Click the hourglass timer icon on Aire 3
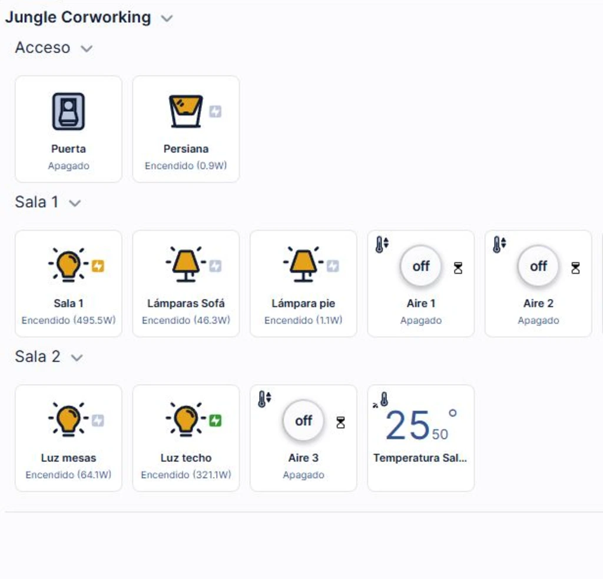Screen dimensions: 603x579 click(x=340, y=422)
